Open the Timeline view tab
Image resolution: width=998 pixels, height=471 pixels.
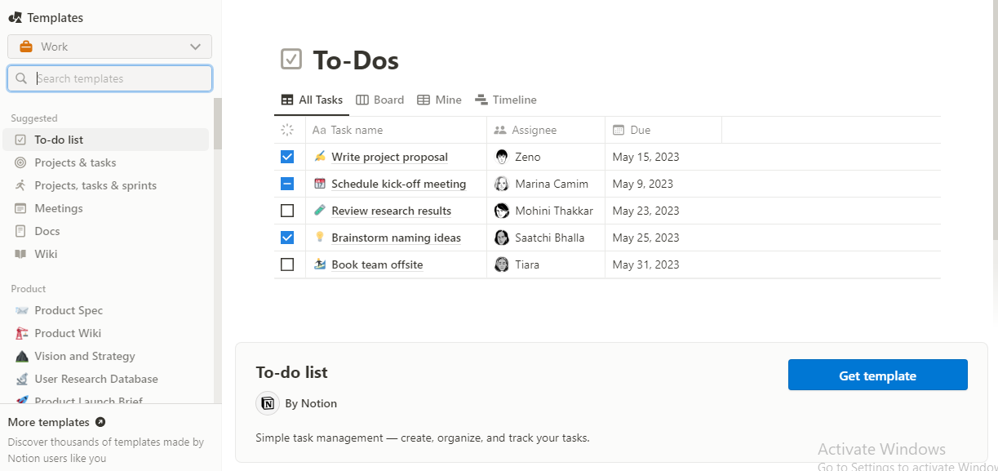(x=506, y=99)
